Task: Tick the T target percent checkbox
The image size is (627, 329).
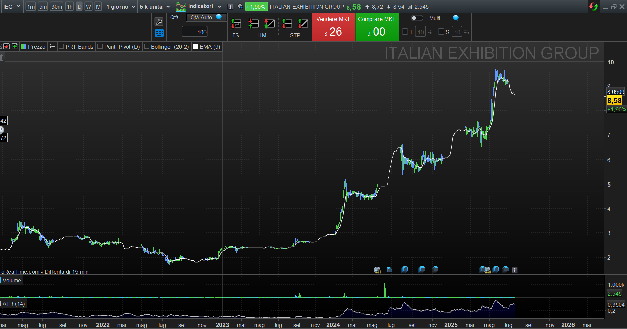Action: coord(405,32)
